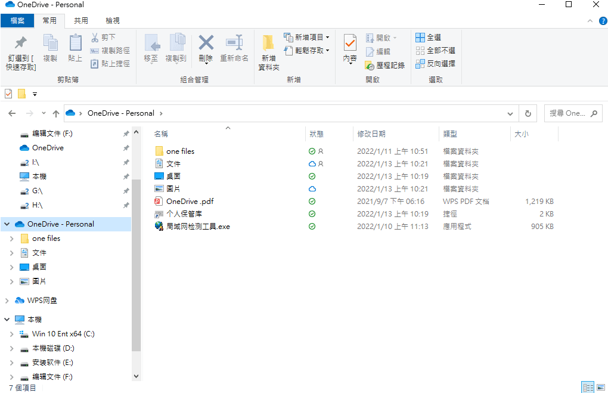The height and width of the screenshot is (393, 608).
Task: Click the 新增資料夾 folder icon
Action: [268, 43]
